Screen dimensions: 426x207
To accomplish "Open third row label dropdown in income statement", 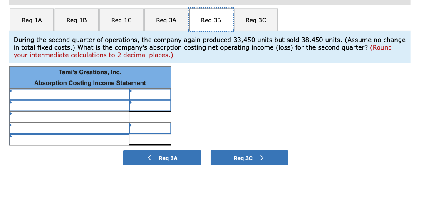I will (69, 117).
